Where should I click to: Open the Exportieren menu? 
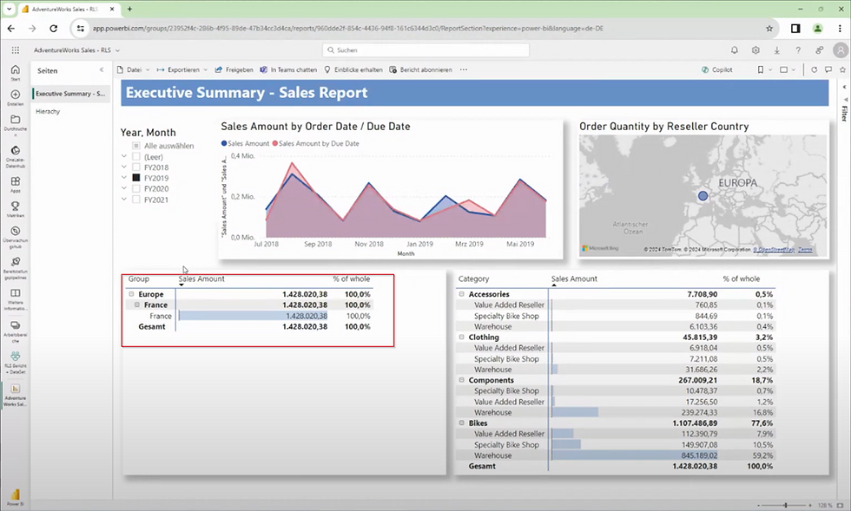(182, 69)
